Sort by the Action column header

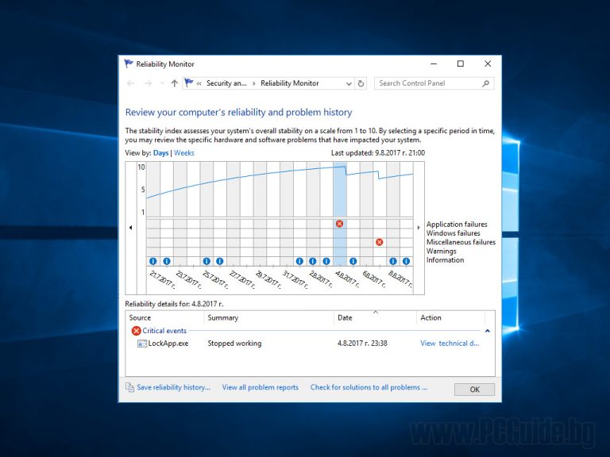click(451, 317)
